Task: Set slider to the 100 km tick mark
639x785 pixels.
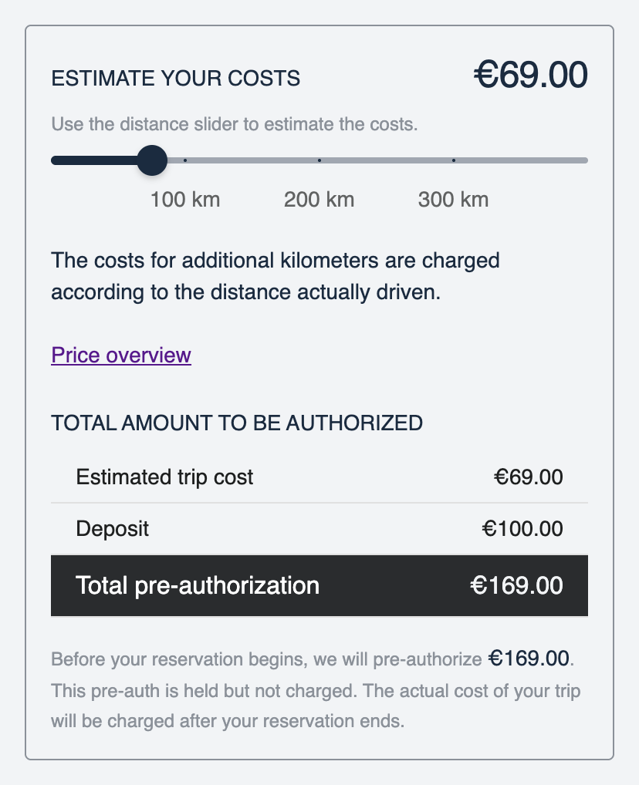Action: [x=185, y=160]
